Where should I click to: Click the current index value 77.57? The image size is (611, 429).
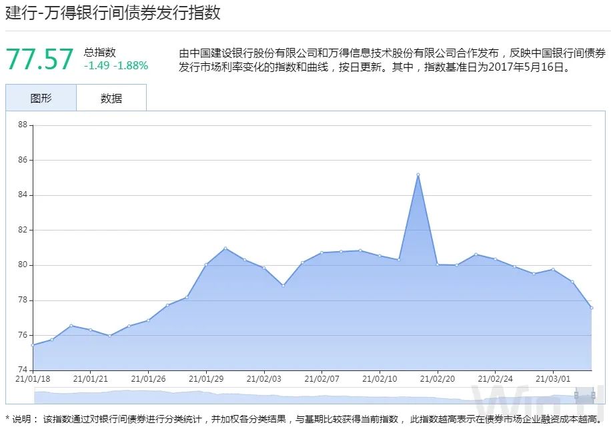pyautogui.click(x=39, y=59)
